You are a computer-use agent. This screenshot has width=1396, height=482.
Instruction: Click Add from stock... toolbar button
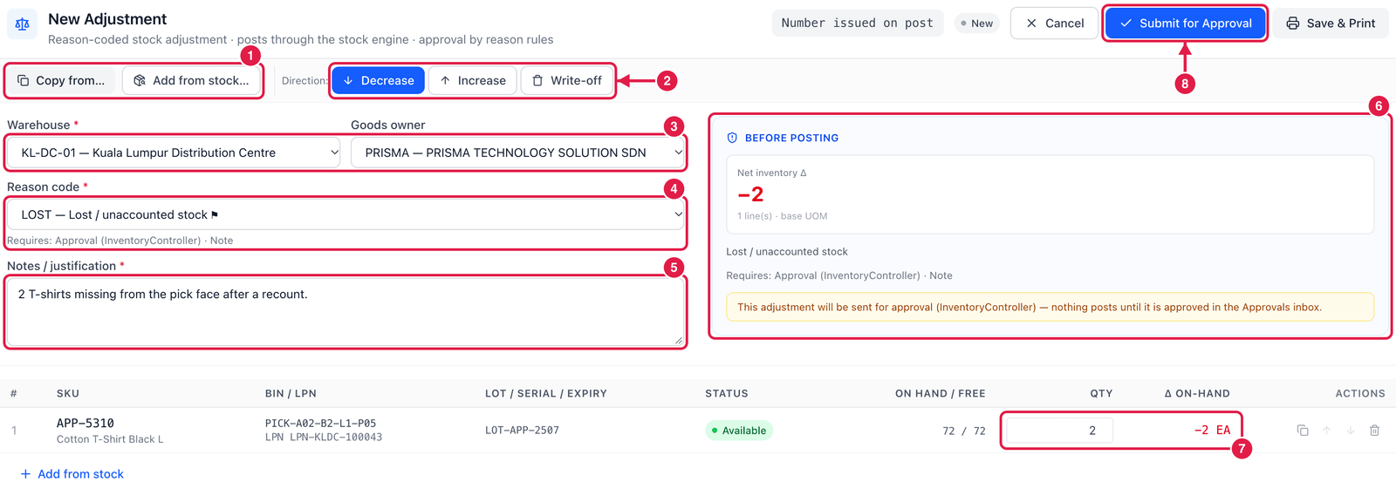tap(191, 80)
